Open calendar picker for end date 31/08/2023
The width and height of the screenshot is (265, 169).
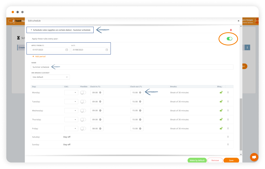(x=107, y=50)
